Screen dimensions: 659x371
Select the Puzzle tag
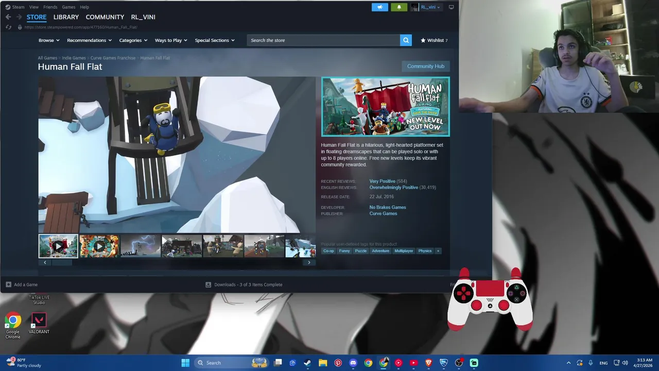pos(361,251)
